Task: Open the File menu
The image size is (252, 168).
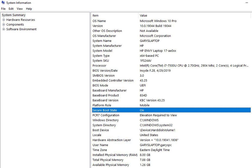Action: click(x=3, y=9)
